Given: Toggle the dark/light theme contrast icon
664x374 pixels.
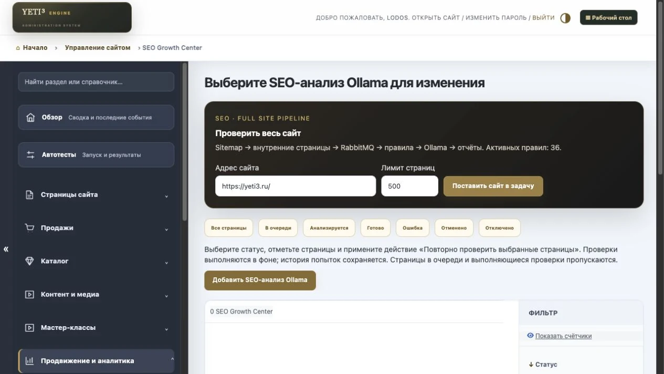Looking at the screenshot, I should 565,18.
